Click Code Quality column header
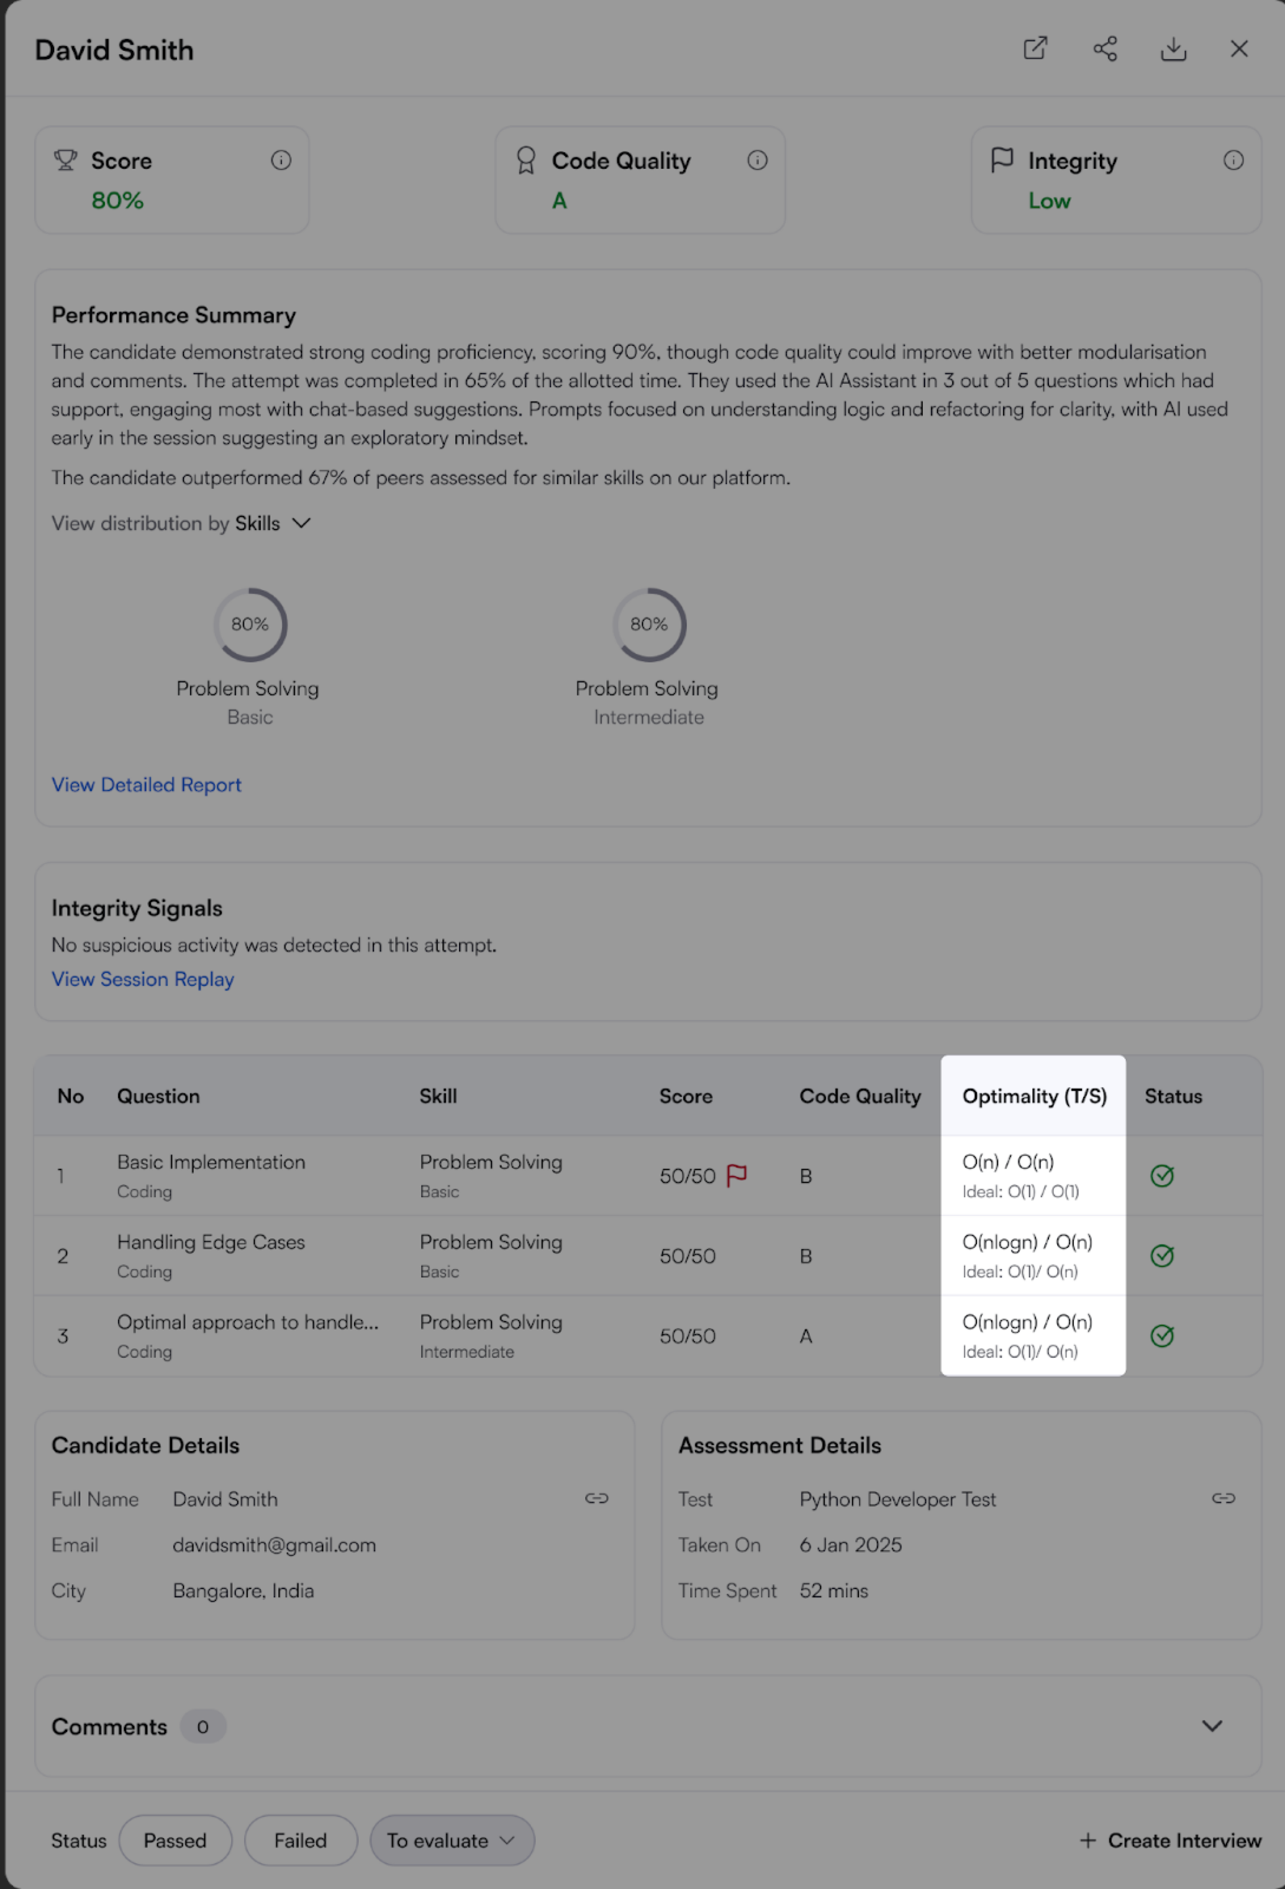Screen dimensions: 1285x1889 pyautogui.click(x=860, y=1096)
